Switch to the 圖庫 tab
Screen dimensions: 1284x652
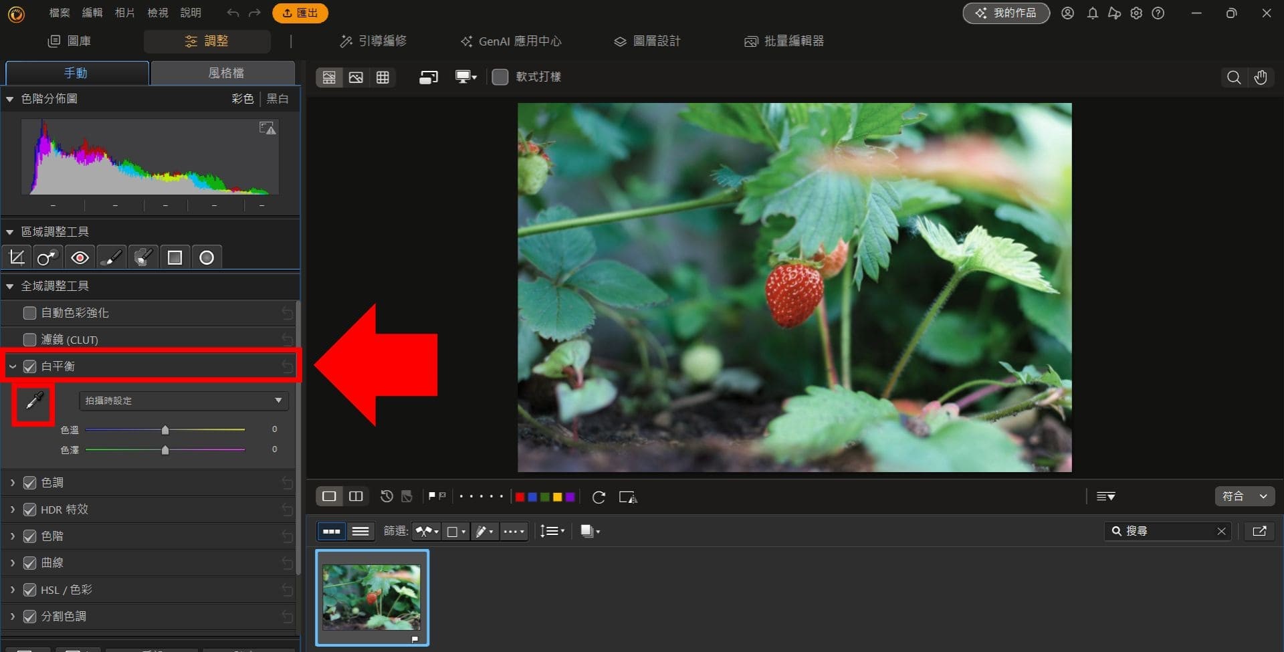pyautogui.click(x=70, y=41)
